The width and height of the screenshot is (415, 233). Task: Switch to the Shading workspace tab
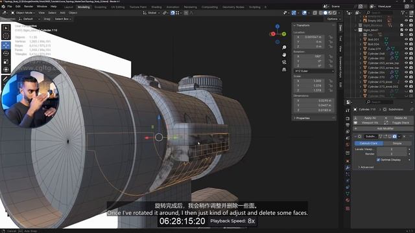[156, 7]
